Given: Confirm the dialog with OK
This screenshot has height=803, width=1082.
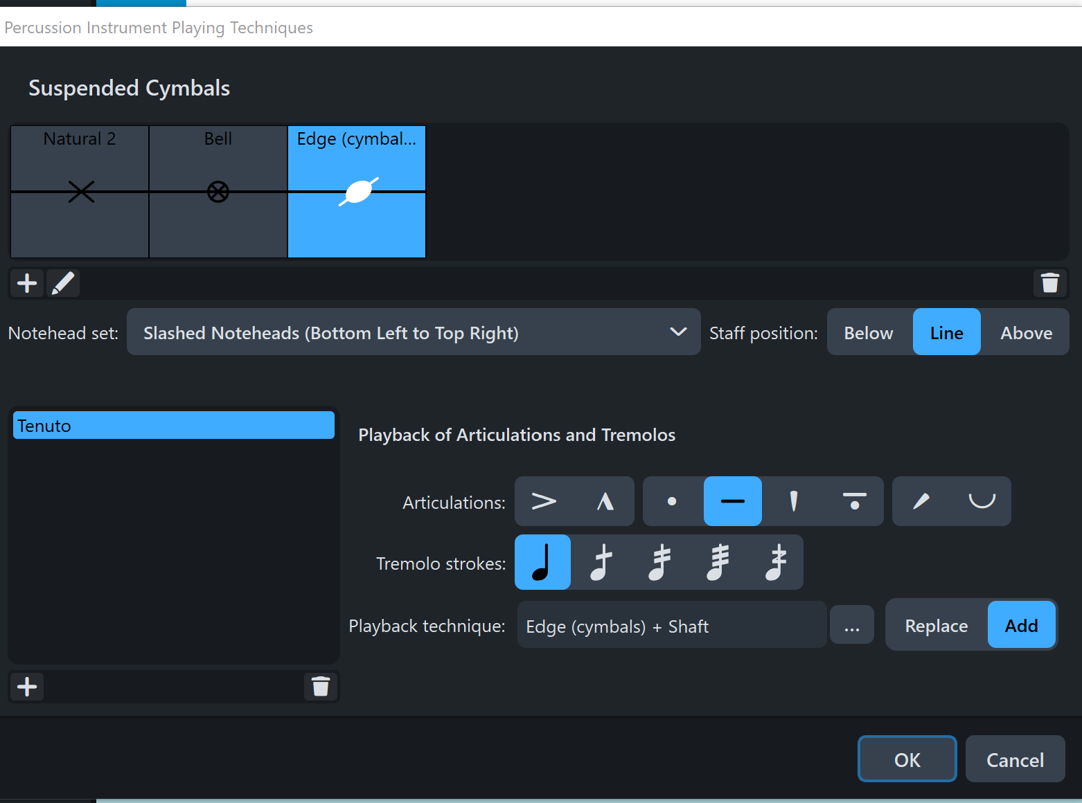Looking at the screenshot, I should tap(907, 759).
